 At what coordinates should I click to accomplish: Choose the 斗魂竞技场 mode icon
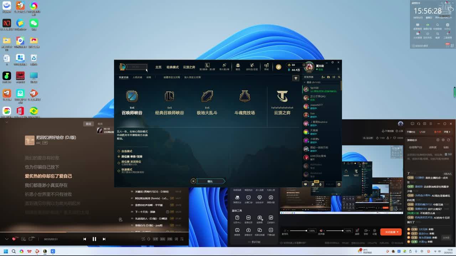[245, 96]
